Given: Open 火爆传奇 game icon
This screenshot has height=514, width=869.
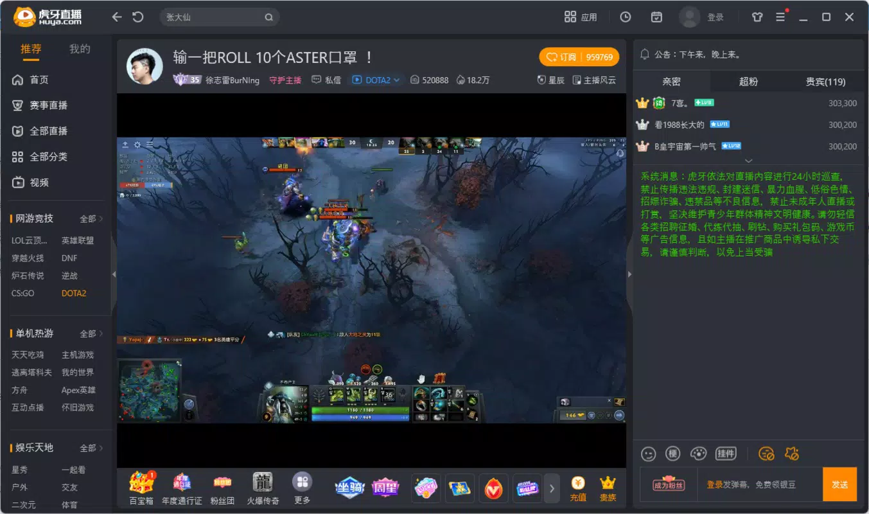Looking at the screenshot, I should click(x=263, y=488).
